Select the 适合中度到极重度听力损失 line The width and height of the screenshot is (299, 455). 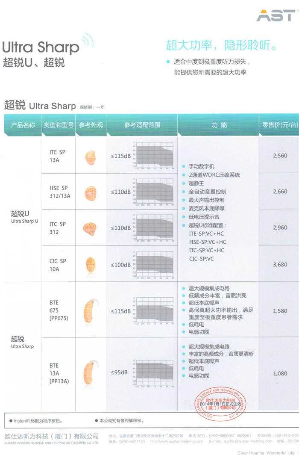tap(211, 62)
